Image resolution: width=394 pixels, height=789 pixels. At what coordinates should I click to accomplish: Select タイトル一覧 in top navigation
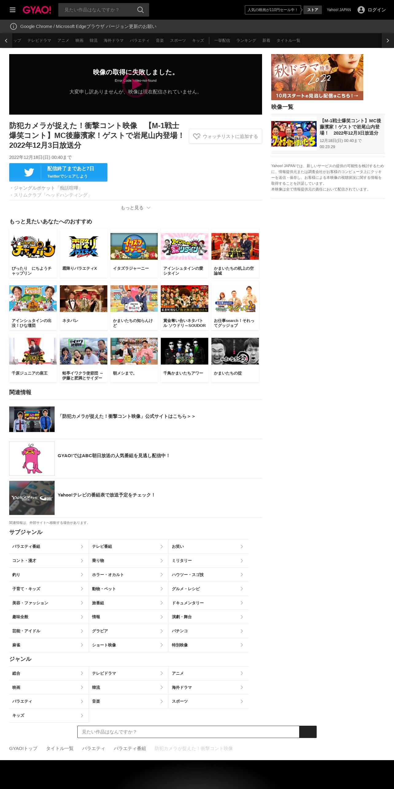288,41
